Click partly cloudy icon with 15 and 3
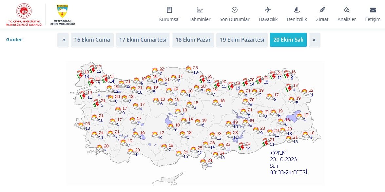 pyautogui.click(x=190, y=105)
